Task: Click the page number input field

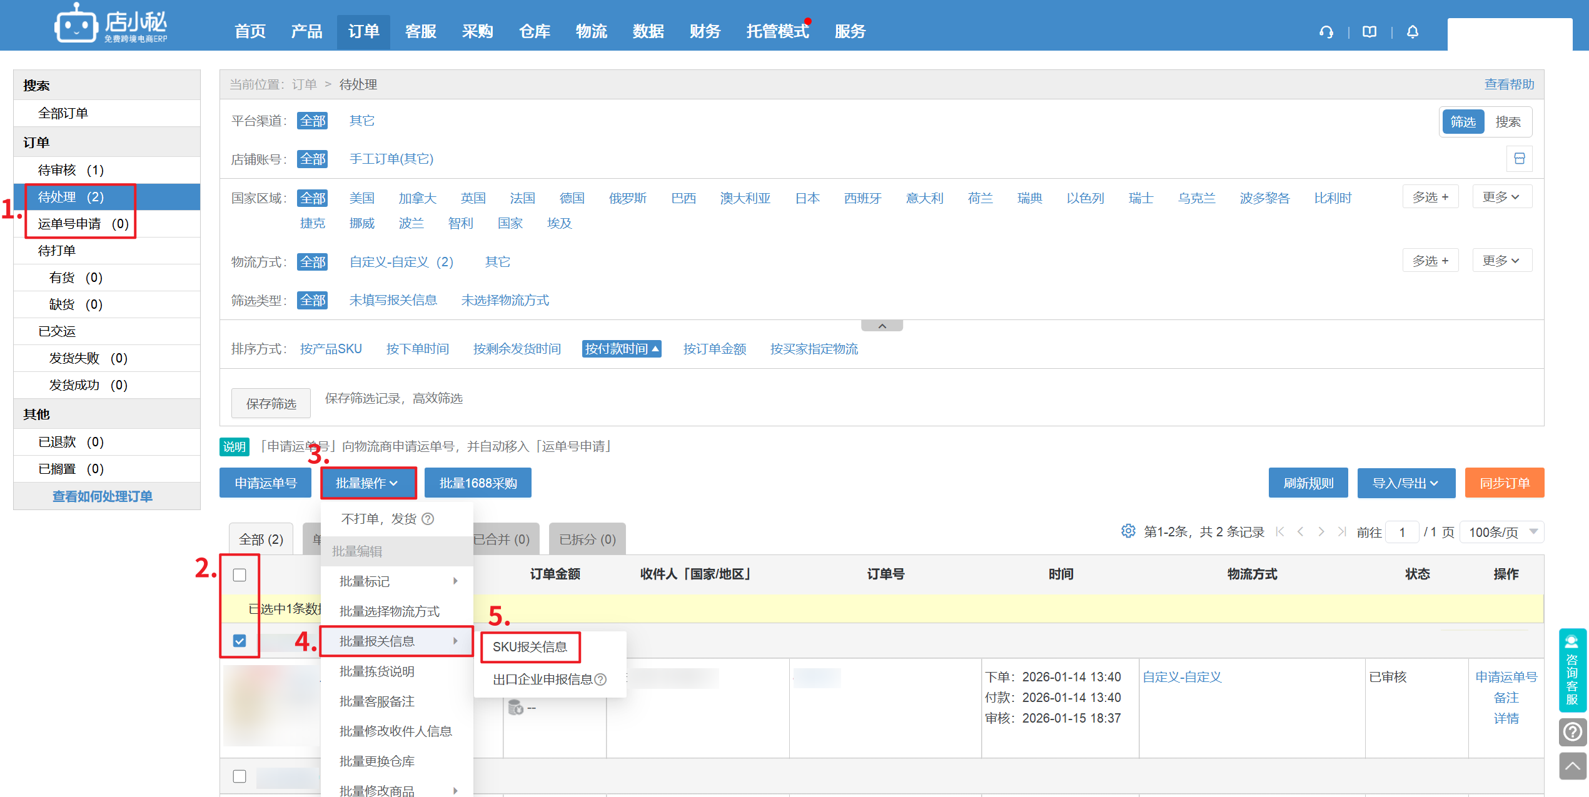Action: 1402,532
